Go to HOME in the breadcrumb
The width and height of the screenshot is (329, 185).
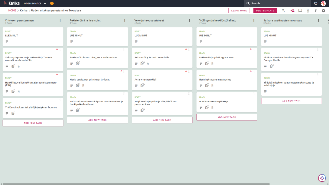[x=12, y=11]
